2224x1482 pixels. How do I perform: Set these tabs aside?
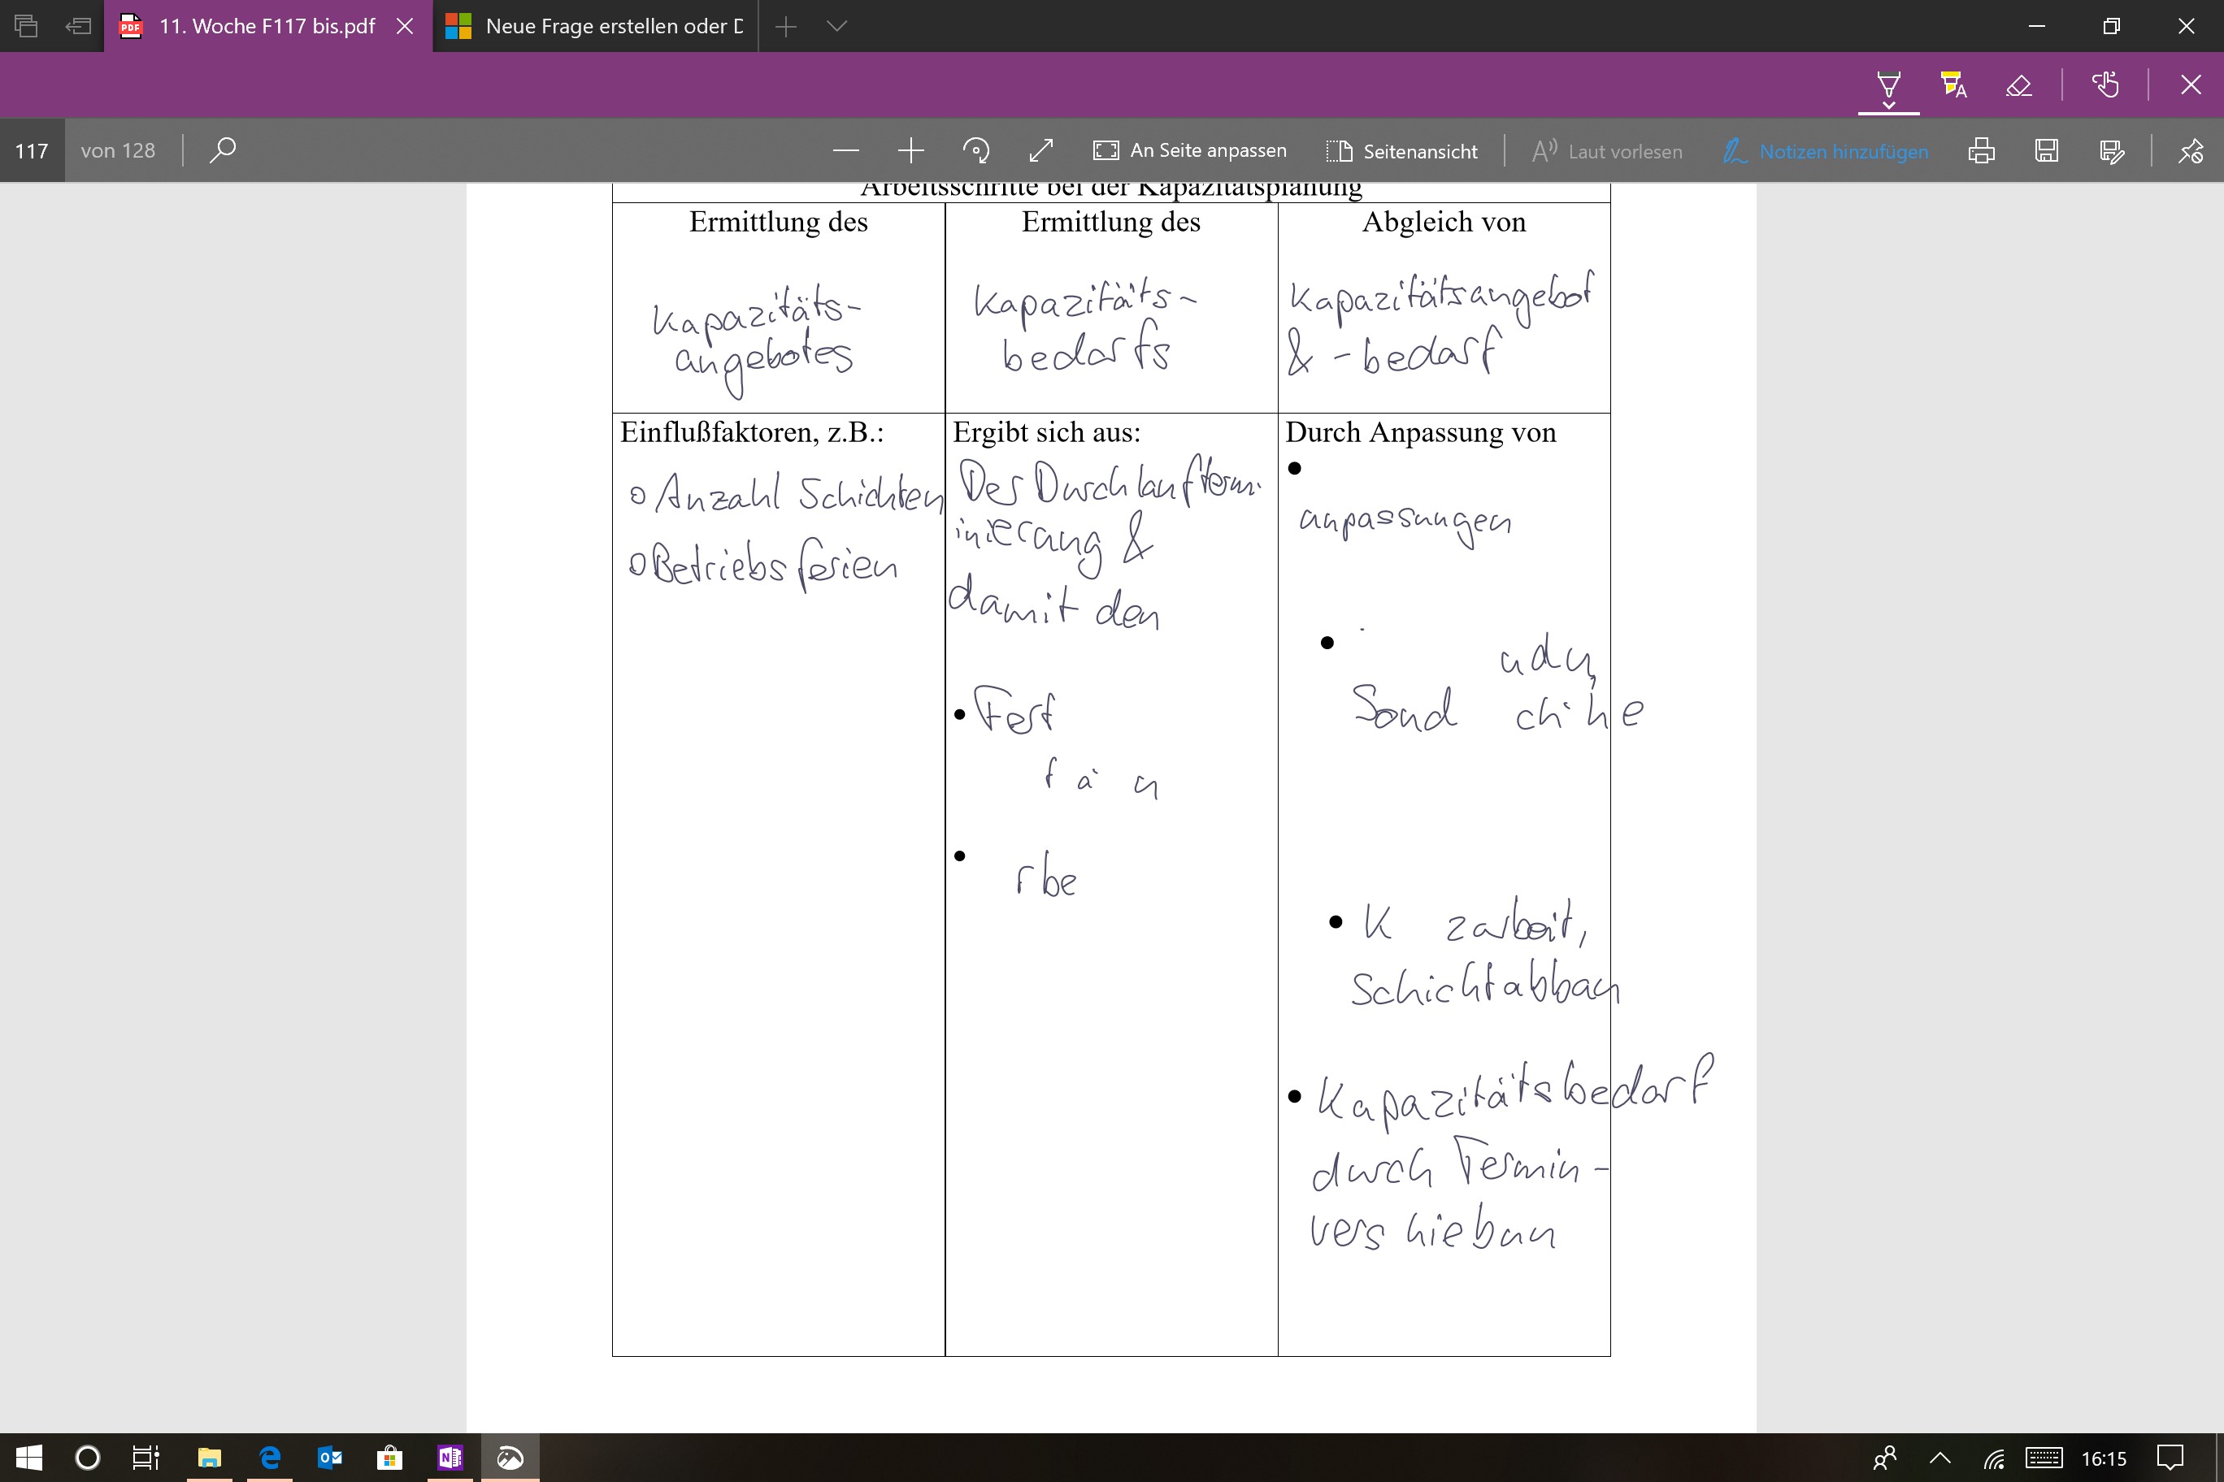click(x=79, y=27)
